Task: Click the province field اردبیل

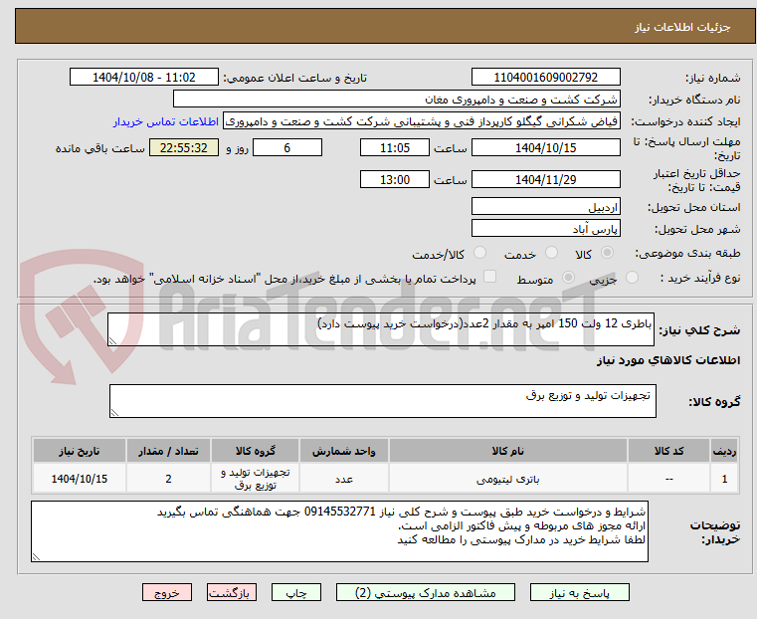Action: pyautogui.click(x=545, y=207)
